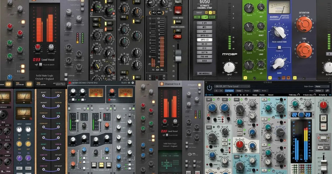Image resolution: width=332 pixels, height=174 pixels.
Task: Click the Harrison gate THRESH slider
Action: [x=77, y=121]
